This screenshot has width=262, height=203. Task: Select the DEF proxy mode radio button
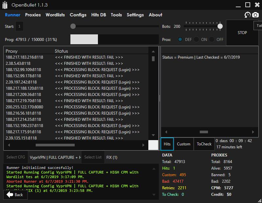[180, 40]
